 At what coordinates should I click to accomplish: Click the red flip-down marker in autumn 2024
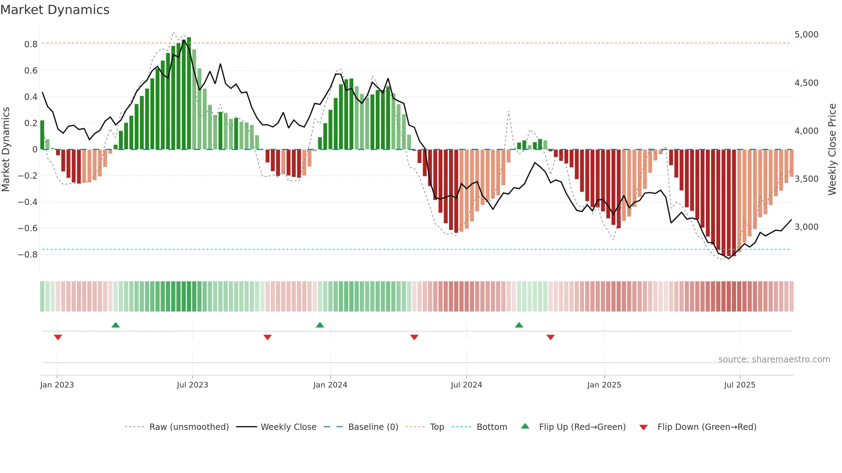tap(550, 337)
